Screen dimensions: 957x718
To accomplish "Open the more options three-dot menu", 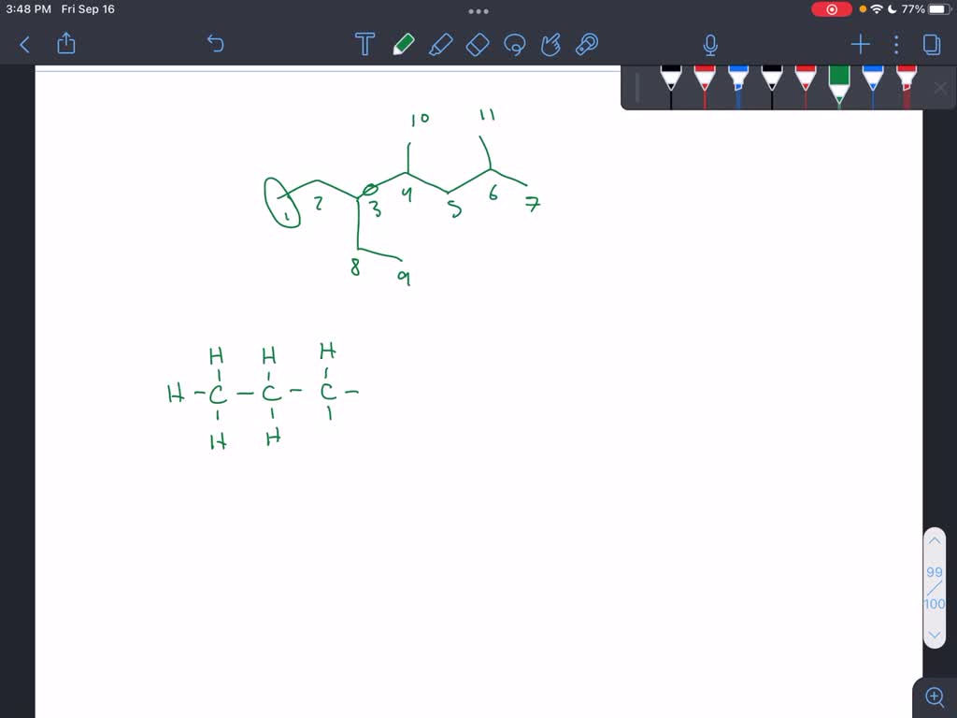I will click(895, 44).
